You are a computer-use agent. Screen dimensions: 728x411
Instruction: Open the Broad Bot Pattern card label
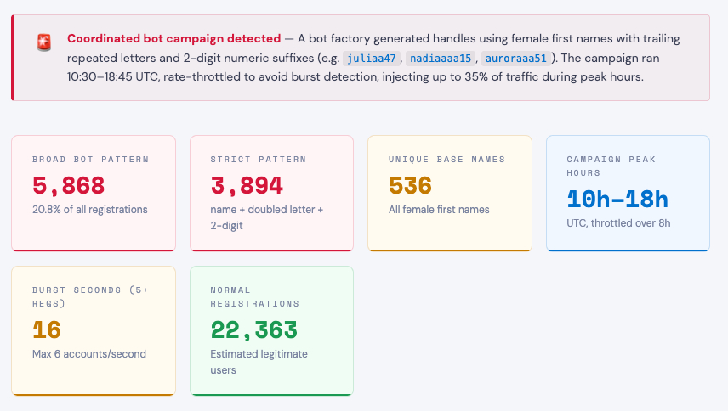(x=90, y=159)
